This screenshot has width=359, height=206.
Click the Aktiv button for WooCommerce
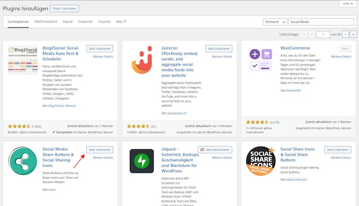[345, 48]
